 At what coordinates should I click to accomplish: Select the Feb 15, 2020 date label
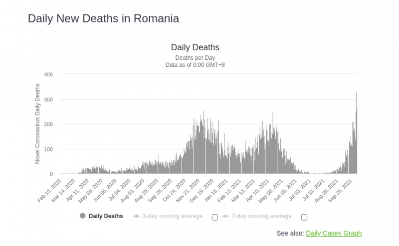pos(50,190)
